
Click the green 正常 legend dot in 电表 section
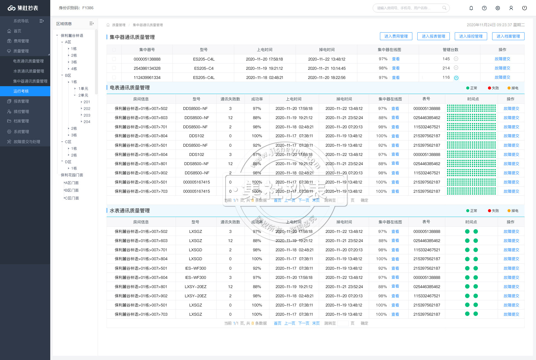tap(468, 88)
